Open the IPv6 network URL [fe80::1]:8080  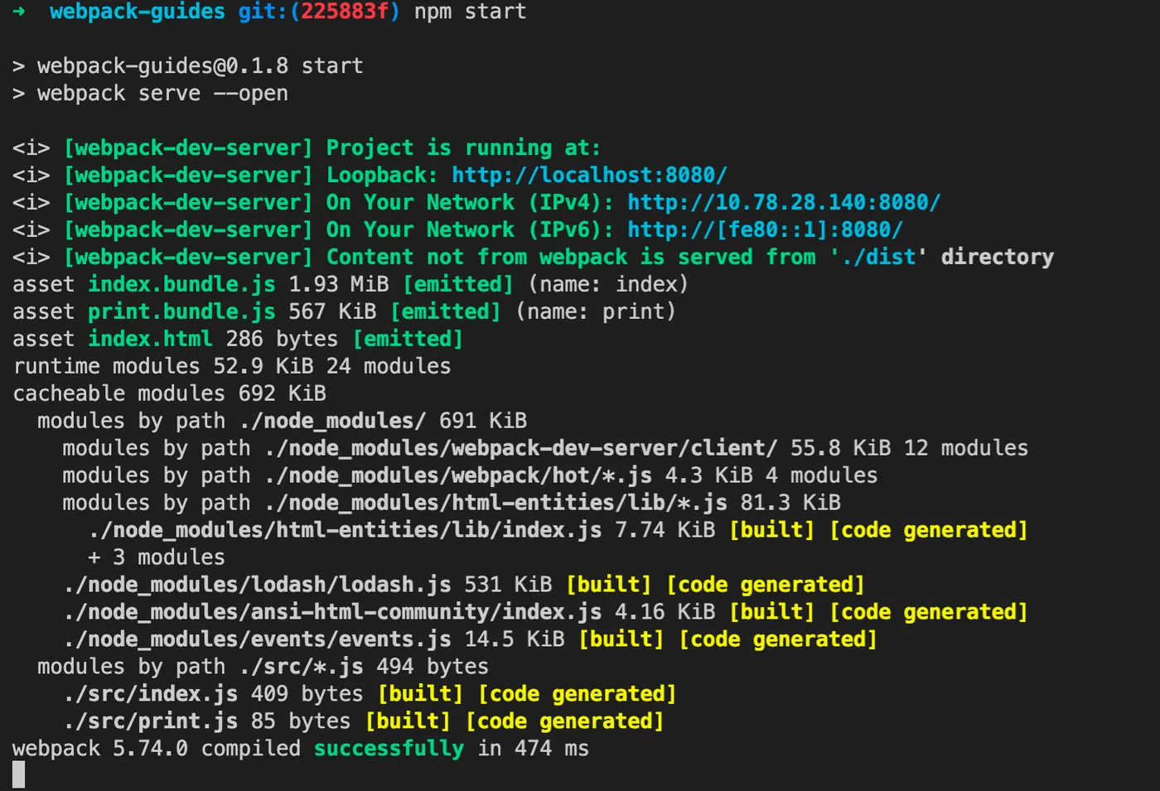(x=764, y=229)
